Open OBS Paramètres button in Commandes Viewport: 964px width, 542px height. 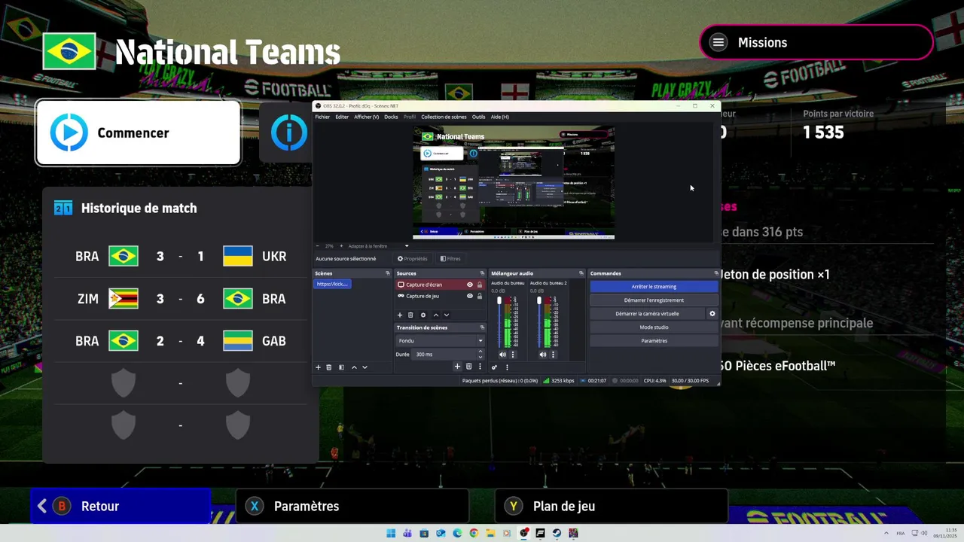click(x=654, y=341)
